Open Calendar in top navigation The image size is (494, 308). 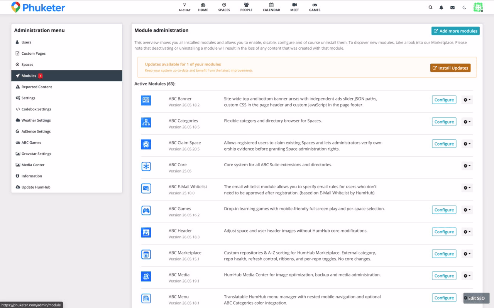(x=271, y=7)
